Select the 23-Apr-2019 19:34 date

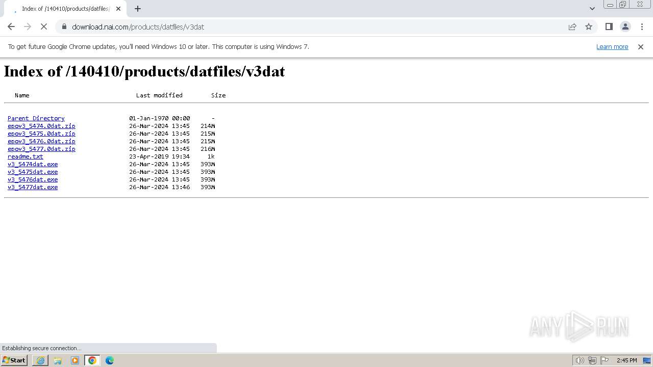point(159,156)
